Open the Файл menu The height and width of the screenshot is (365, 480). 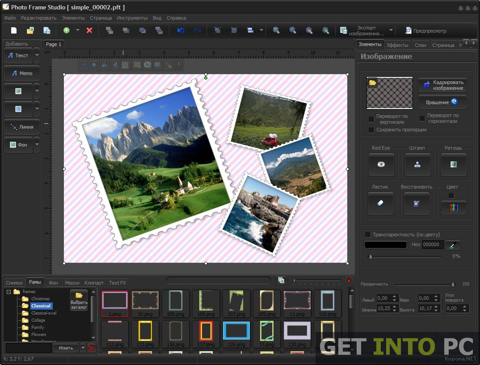[x=10, y=18]
